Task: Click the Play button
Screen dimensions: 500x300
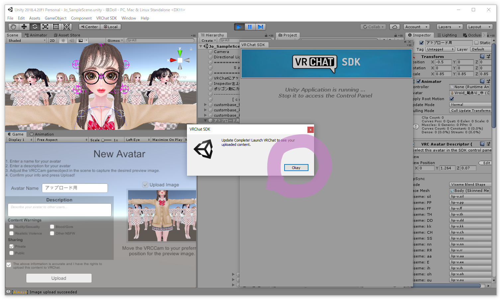Action: [x=239, y=27]
